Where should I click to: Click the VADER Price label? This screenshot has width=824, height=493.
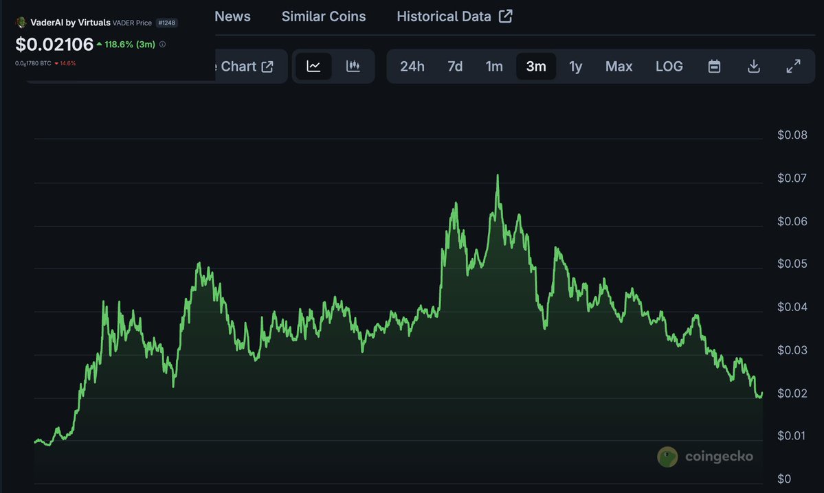(132, 23)
